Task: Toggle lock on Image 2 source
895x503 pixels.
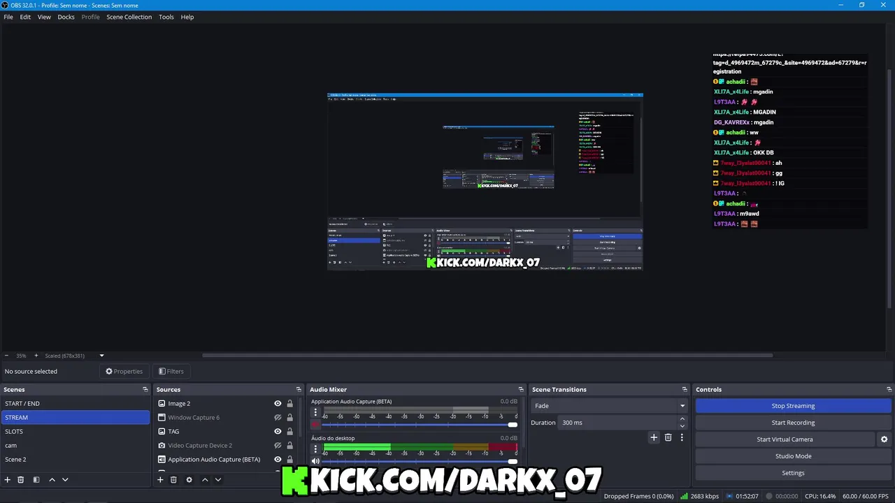Action: [289, 404]
